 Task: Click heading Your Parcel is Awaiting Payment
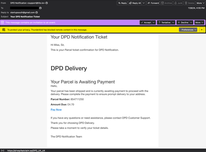click(x=83, y=82)
